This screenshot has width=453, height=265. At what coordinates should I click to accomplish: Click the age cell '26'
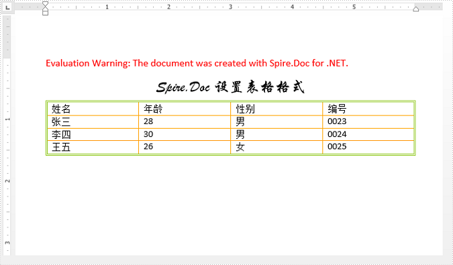coord(185,147)
